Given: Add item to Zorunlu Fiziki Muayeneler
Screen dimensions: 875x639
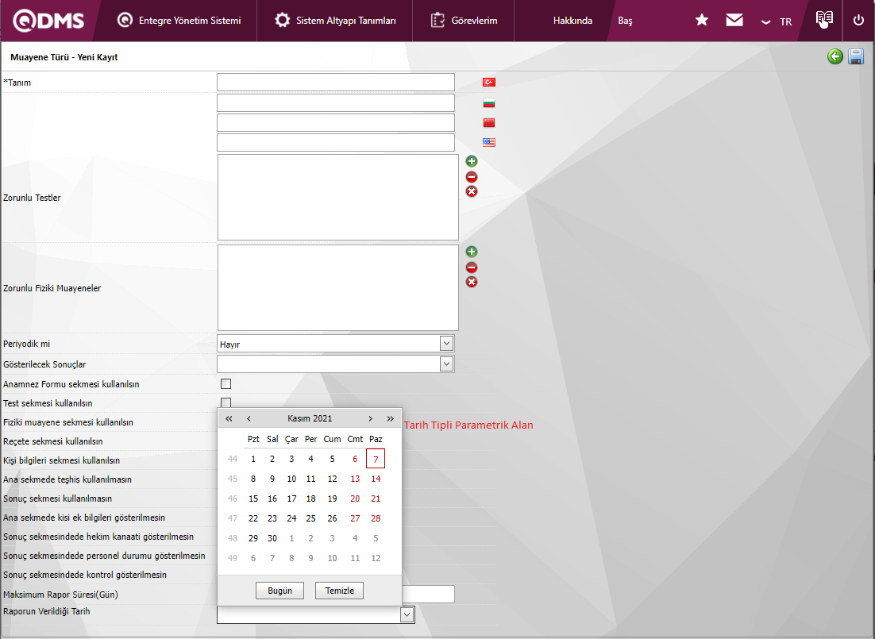Looking at the screenshot, I should point(472,252).
